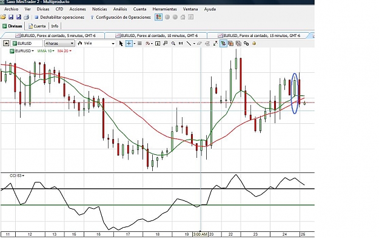This screenshot has width=379, height=238.
Task: Switch to the Cuenta tab
Action: 37,26
